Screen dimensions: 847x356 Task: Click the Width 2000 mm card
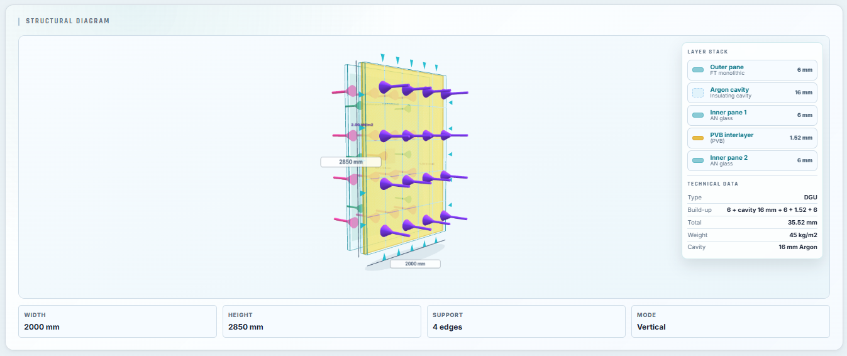117,321
